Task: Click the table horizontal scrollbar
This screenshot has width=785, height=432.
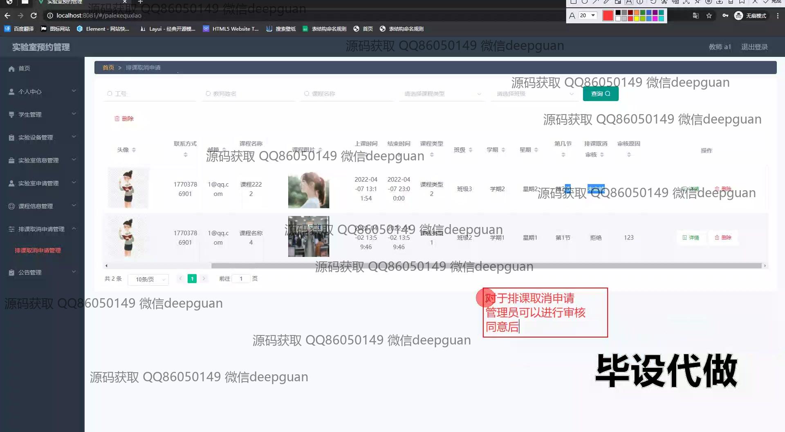Action: [486, 265]
